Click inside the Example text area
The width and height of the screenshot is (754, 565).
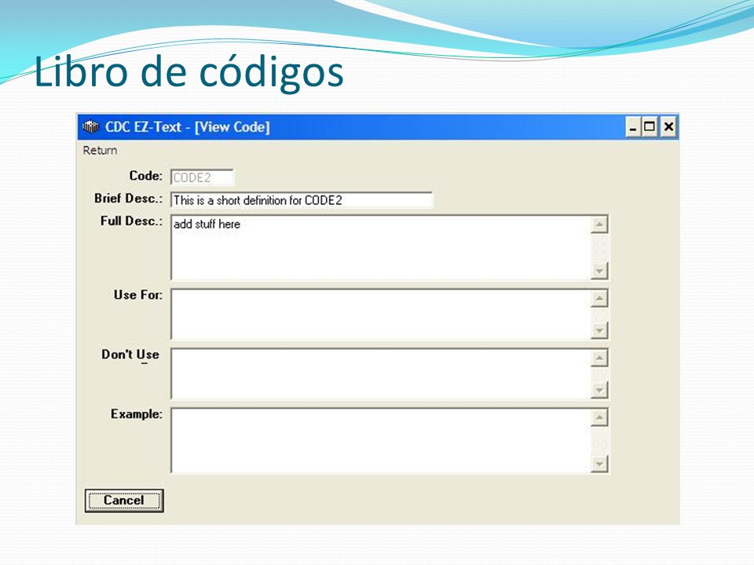coord(380,440)
